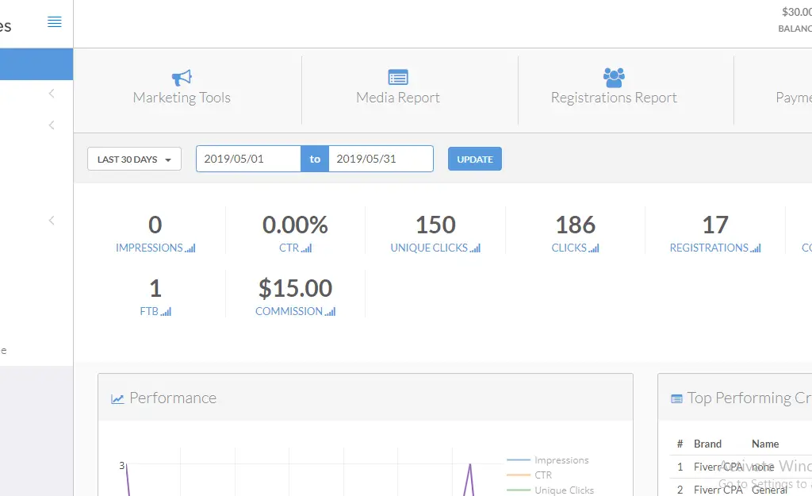
Task: Click the Name column header
Action: (x=765, y=444)
